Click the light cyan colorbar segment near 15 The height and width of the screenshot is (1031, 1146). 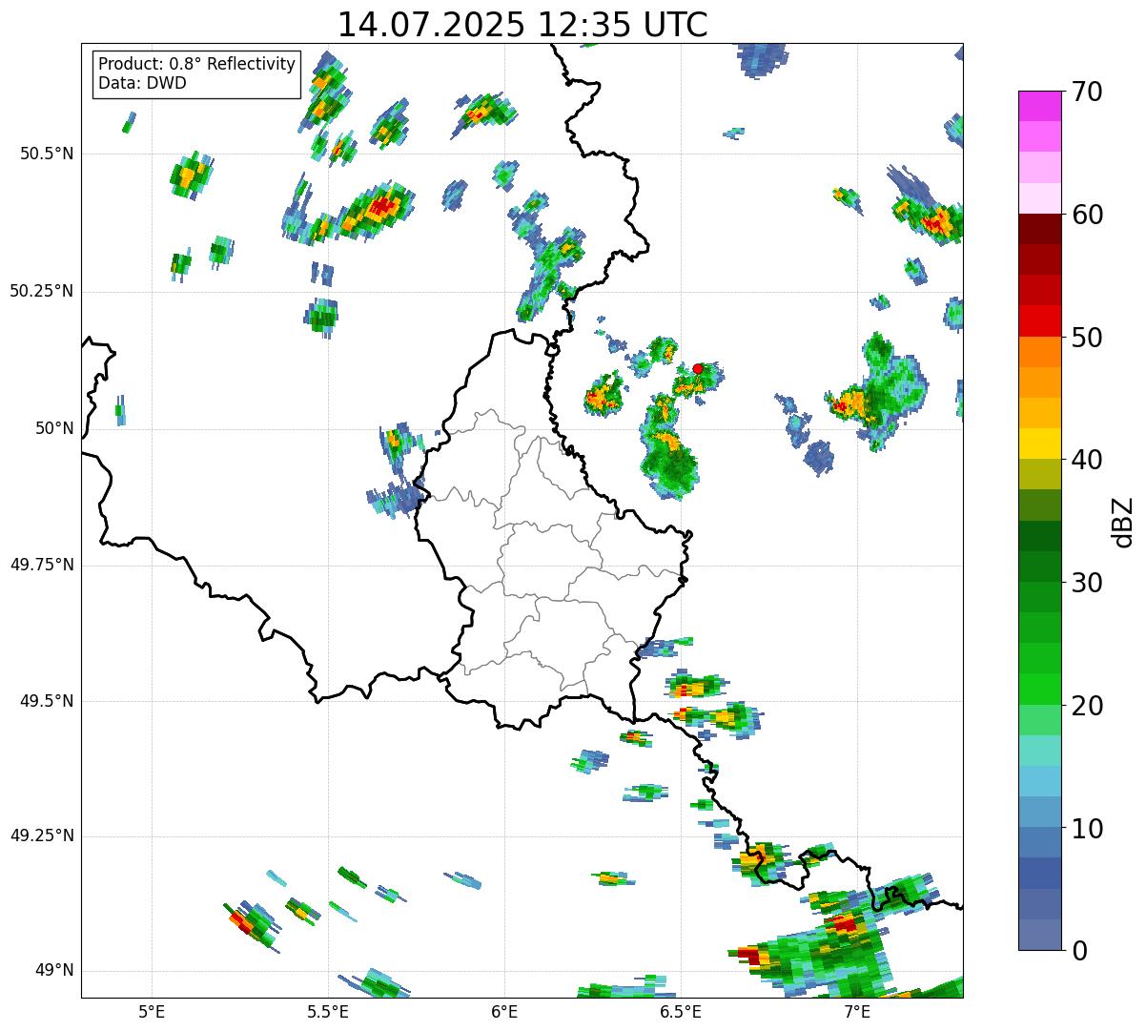tap(1039, 751)
